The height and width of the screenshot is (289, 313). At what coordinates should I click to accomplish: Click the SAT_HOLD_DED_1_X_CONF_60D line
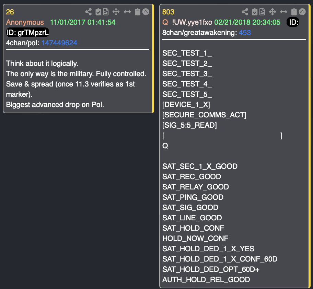click(220, 259)
